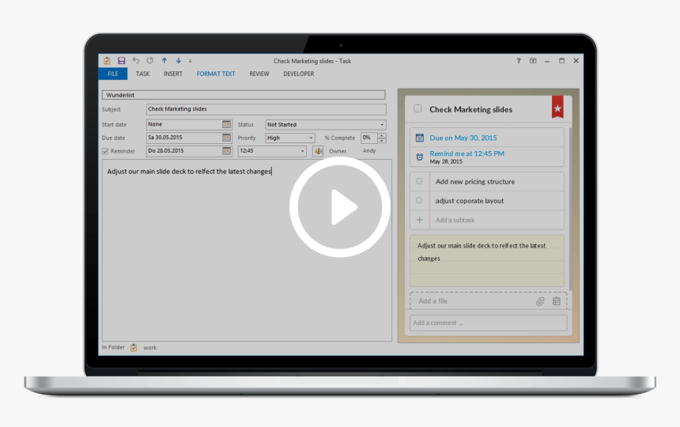Screen dimensions: 680x427
Task: Open the Reminder date calendar picker
Action: pyautogui.click(x=226, y=151)
